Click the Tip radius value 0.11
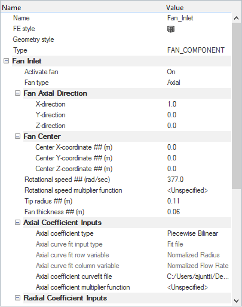Screen dimensions: 242x307 [x=199, y=201]
